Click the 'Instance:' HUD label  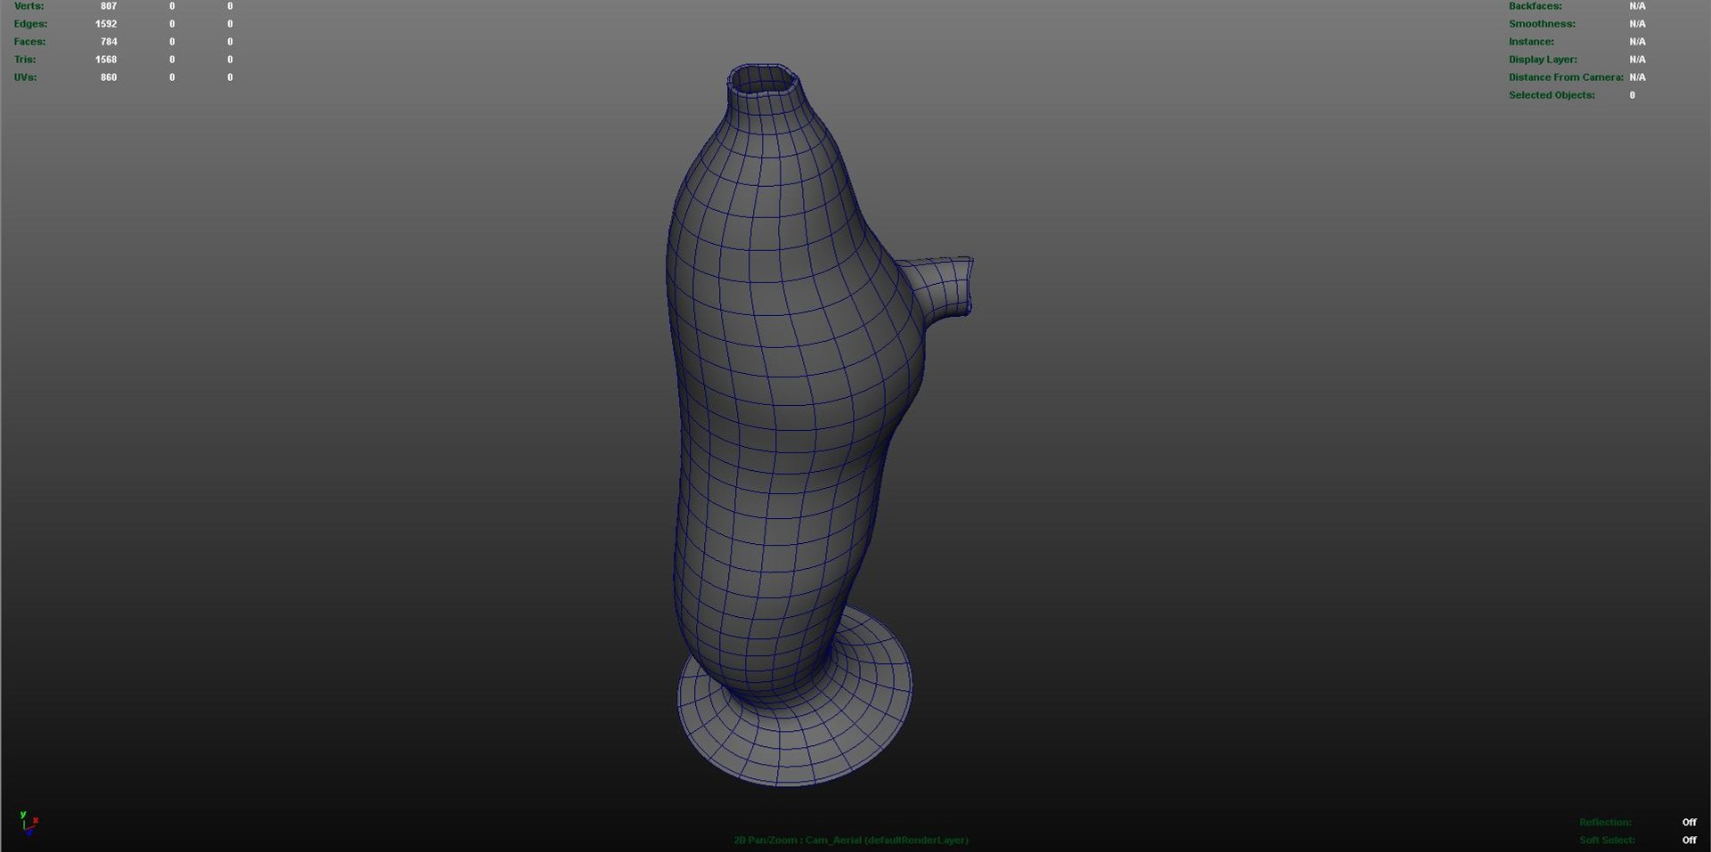click(x=1531, y=42)
